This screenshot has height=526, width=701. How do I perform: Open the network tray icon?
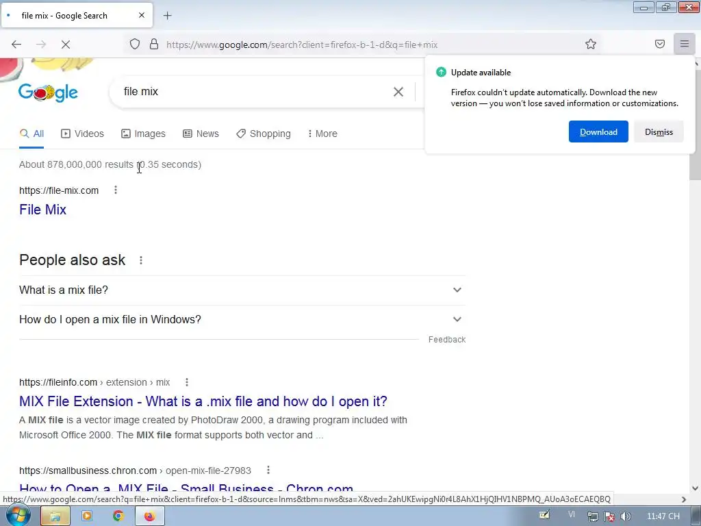(593, 516)
